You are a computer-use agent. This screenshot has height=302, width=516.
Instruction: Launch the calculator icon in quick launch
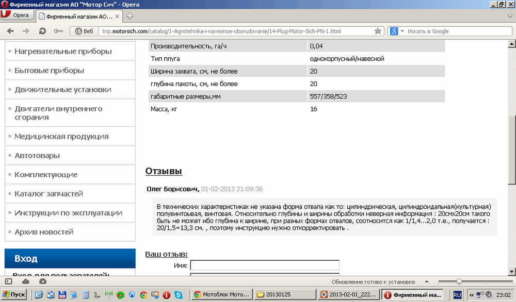[86, 294]
